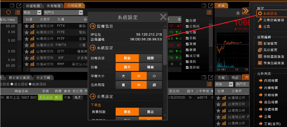Click pop-out window icon above 線圖 panel
The width and height of the screenshot is (287, 127).
tap(211, 5)
